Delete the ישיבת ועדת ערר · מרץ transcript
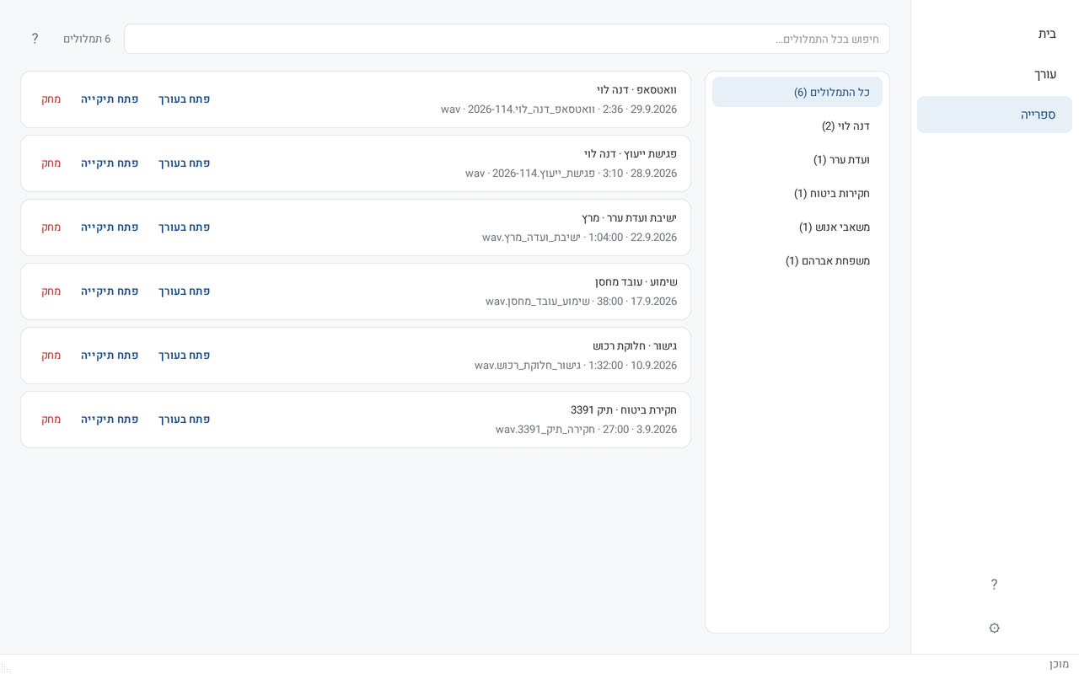The image size is (1079, 674). (x=51, y=227)
